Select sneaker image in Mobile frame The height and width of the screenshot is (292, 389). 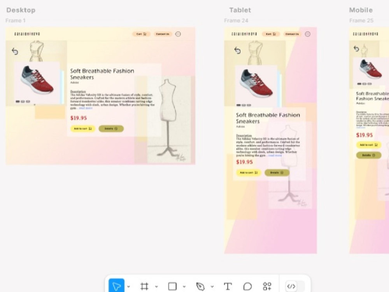click(x=370, y=69)
